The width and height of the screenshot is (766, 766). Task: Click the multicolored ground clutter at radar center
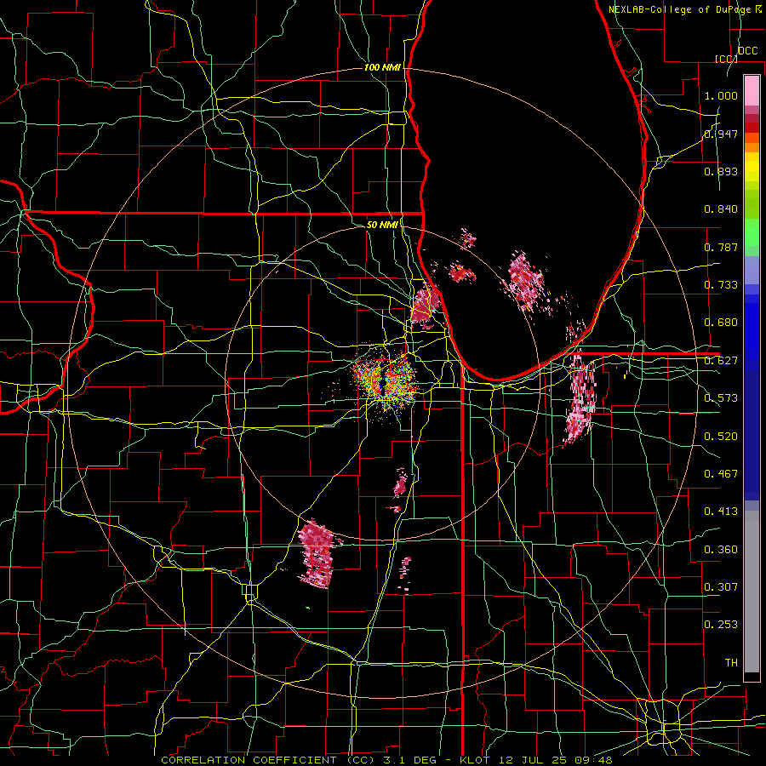pos(385,382)
